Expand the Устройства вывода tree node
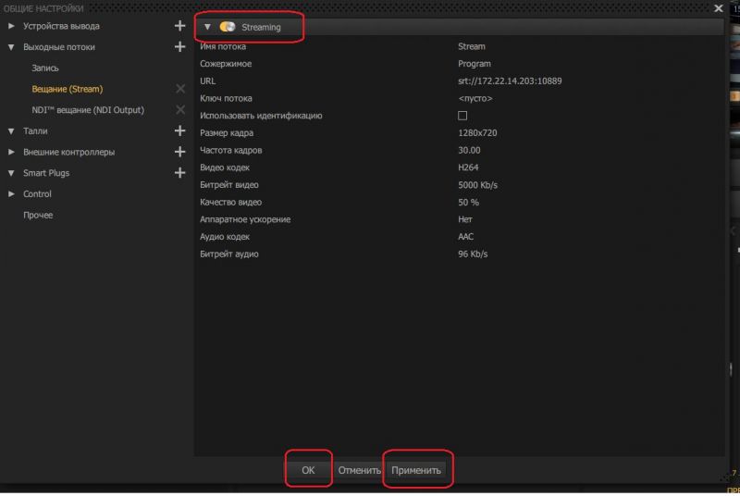Image resolution: width=740 pixels, height=496 pixels. coord(11,26)
